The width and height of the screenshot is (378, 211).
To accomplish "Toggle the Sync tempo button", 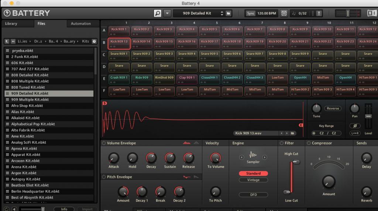I will coord(251,13).
